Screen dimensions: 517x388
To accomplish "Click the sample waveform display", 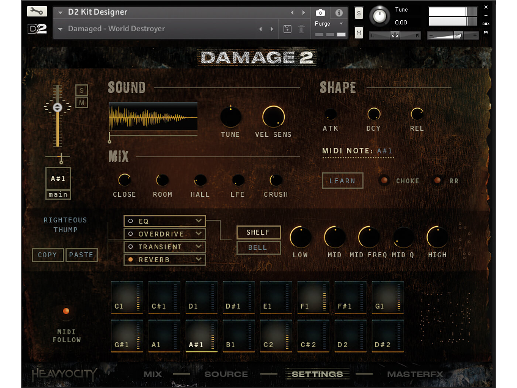I will (153, 116).
